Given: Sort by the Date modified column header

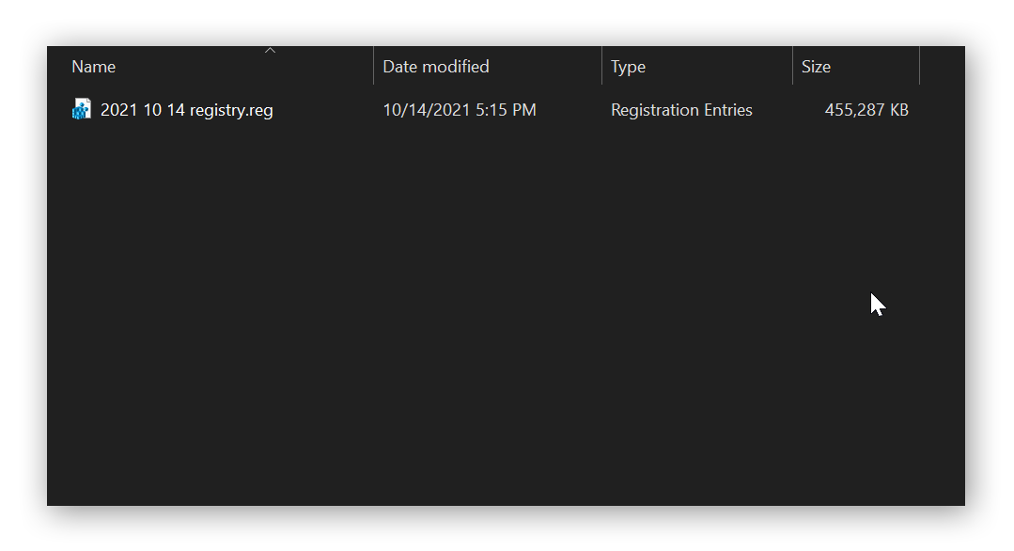Looking at the screenshot, I should click(433, 66).
